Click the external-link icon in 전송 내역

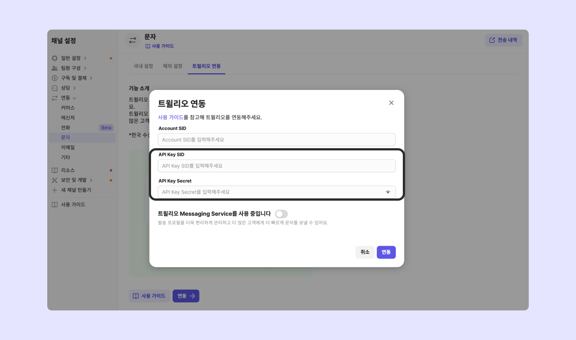(x=492, y=40)
